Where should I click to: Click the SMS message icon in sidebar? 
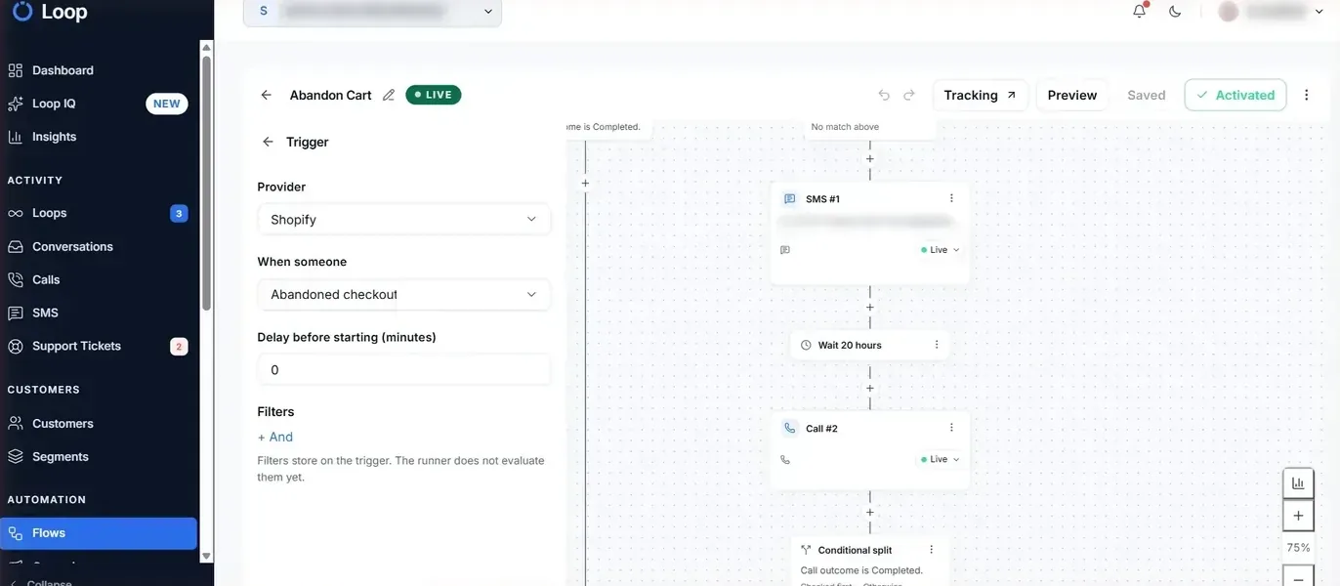15,313
